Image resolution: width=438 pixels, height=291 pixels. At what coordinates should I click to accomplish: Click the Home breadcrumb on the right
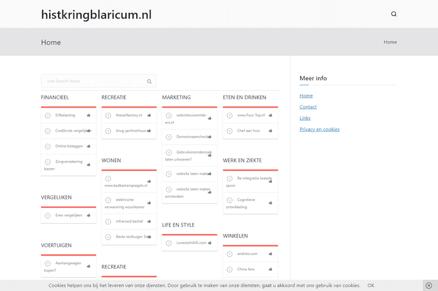pos(390,42)
